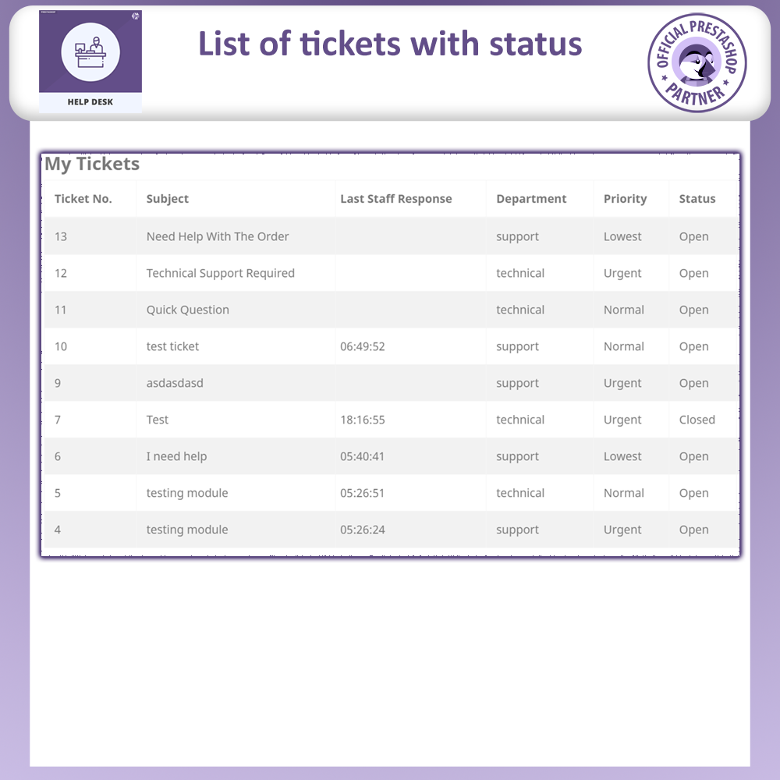The width and height of the screenshot is (780, 780).
Task: Select the 'Quick Question' ticket row
Action: tap(187, 310)
